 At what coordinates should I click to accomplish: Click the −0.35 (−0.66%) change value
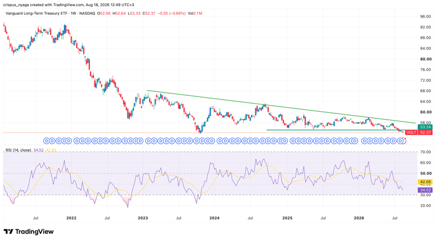click(171, 14)
